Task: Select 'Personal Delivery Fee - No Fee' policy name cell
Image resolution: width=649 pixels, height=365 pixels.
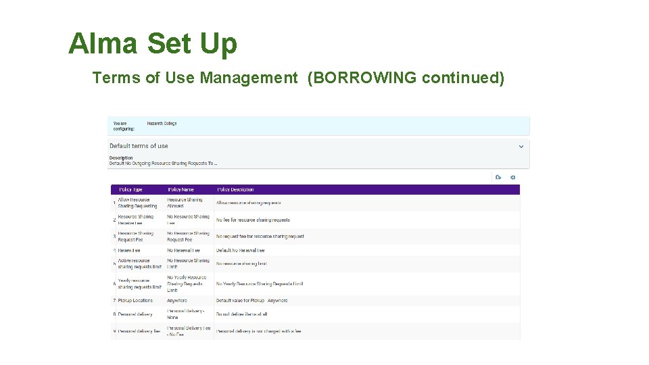Action: [189, 331]
